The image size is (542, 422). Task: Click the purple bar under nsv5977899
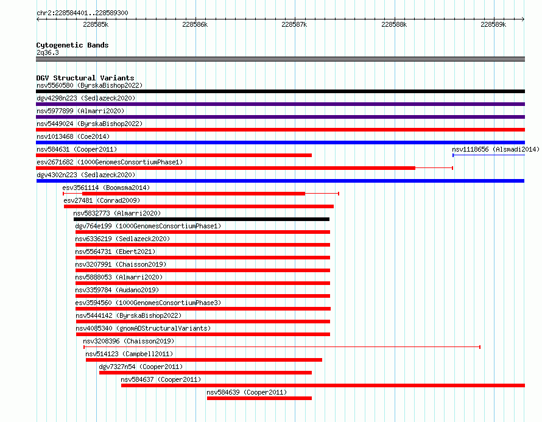280,117
